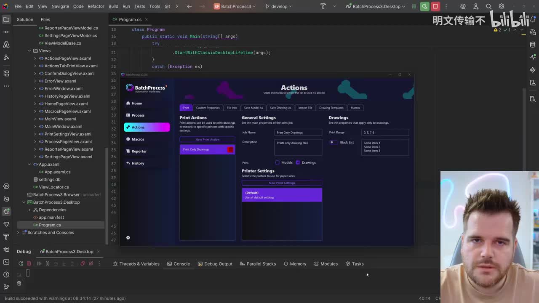539x303 pixels.
Task: Uncheck the Drawings print checkbox
Action: click(x=298, y=162)
